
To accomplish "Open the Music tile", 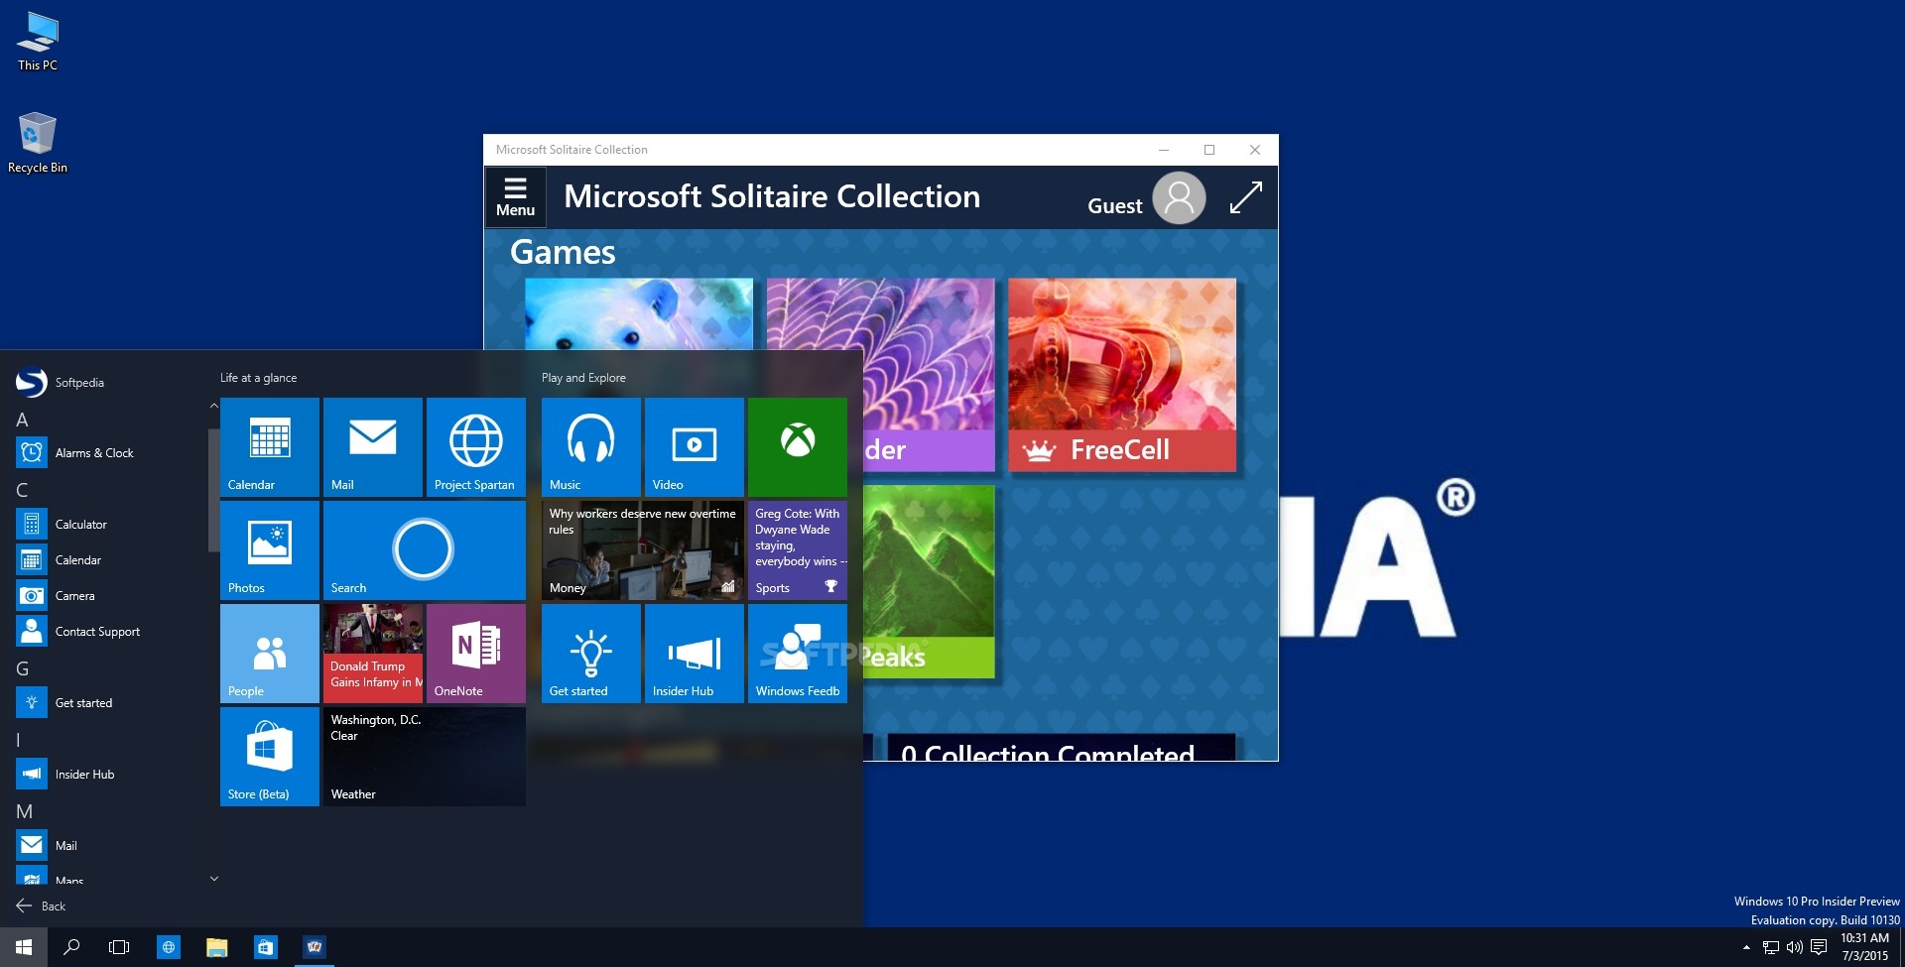I will click(591, 446).
